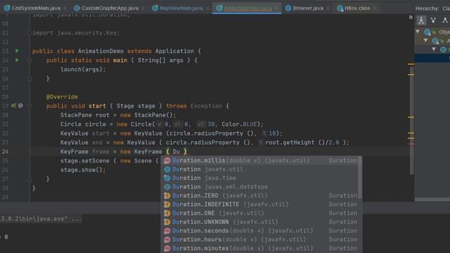The image size is (450, 253).
Task: Close the AnimationDemo.java tab
Action: pos(276,8)
